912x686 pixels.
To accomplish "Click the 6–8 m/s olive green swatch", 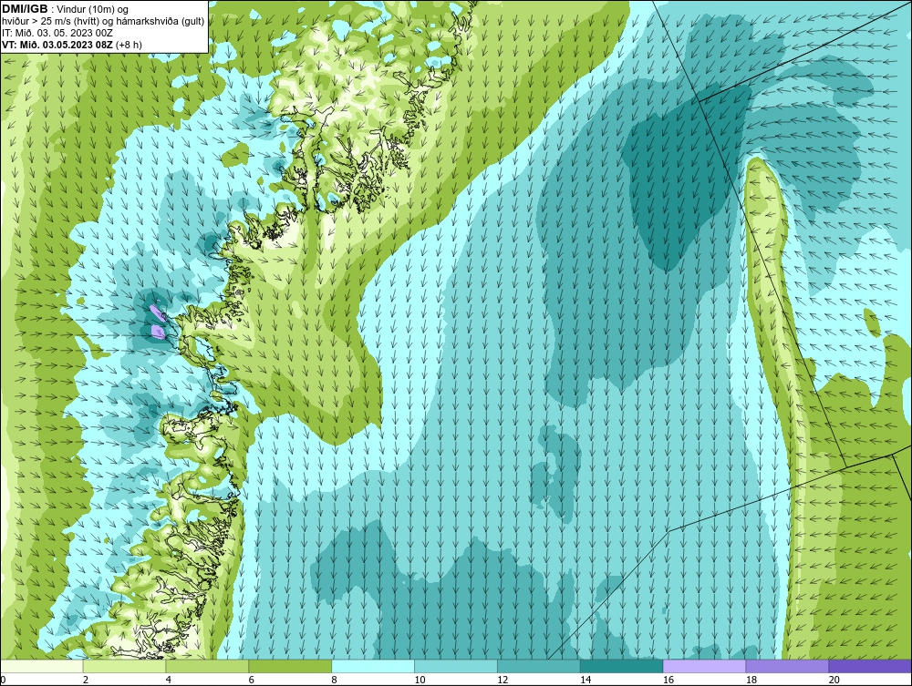I will coord(290,666).
